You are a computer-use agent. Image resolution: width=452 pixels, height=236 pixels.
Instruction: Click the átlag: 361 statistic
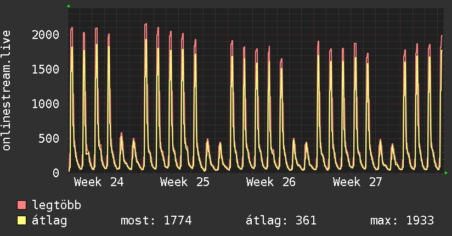click(281, 221)
